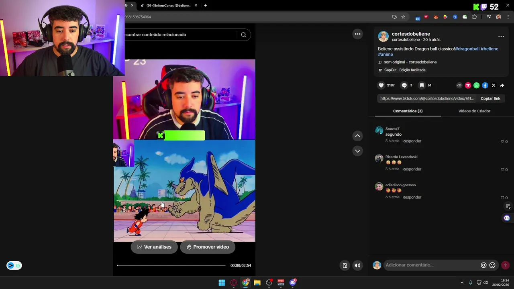Reply to Souzax7's comment
This screenshot has height=289, width=514.
point(412,141)
